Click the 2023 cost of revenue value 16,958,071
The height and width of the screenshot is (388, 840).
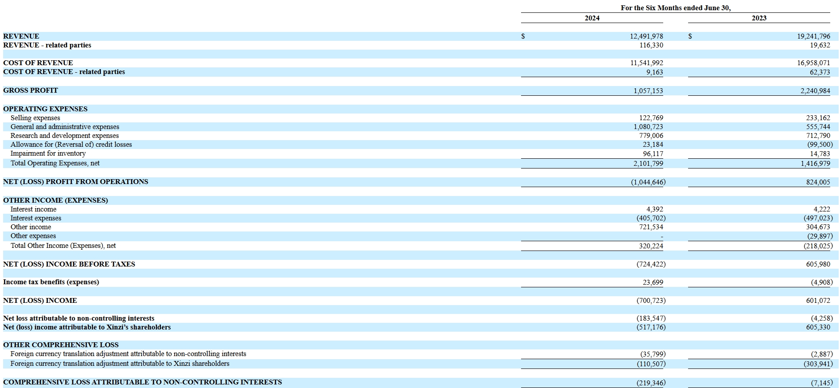813,63
